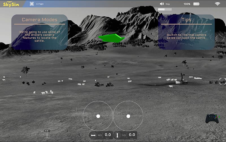The image size is (226, 142).
Task: Click the drone In Flight status icon
Action: click(x=32, y=4)
